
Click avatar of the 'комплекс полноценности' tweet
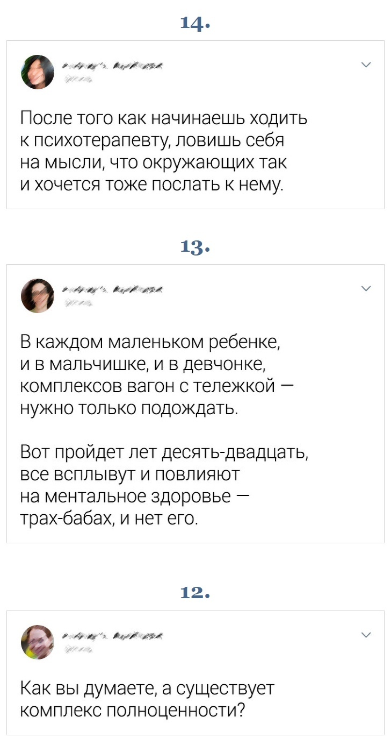tap(38, 642)
